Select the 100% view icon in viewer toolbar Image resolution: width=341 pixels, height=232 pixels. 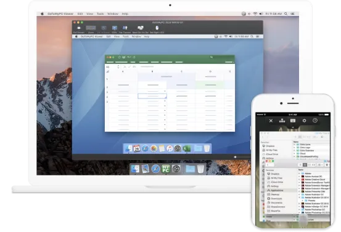[x=115, y=28]
